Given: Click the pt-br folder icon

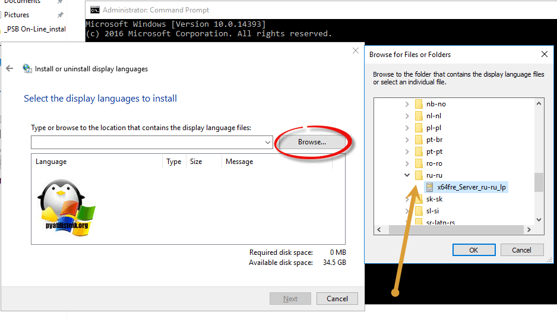Looking at the screenshot, I should [x=419, y=140].
